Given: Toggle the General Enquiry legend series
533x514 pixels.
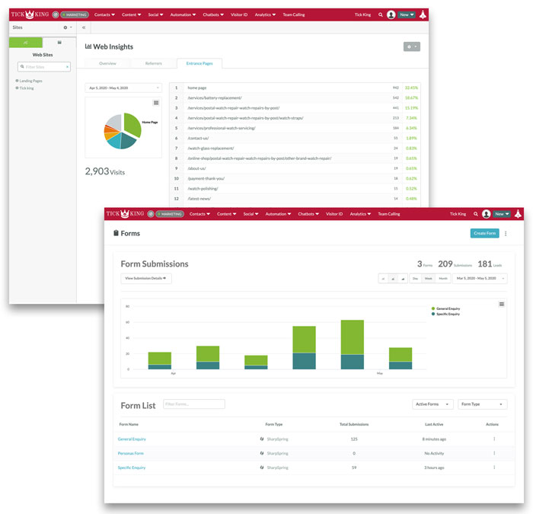Looking at the screenshot, I should pos(445,308).
